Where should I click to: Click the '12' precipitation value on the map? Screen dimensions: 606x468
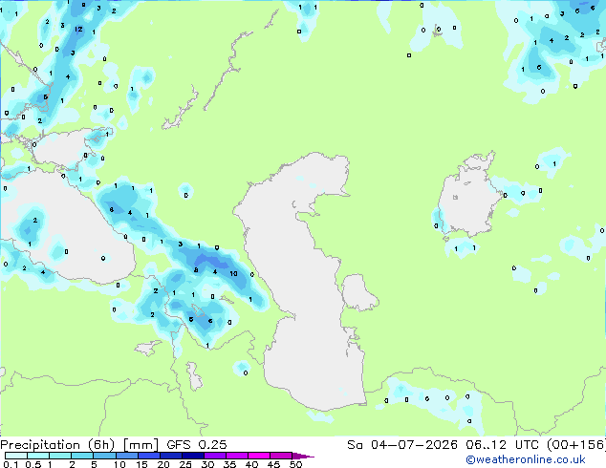(78, 29)
